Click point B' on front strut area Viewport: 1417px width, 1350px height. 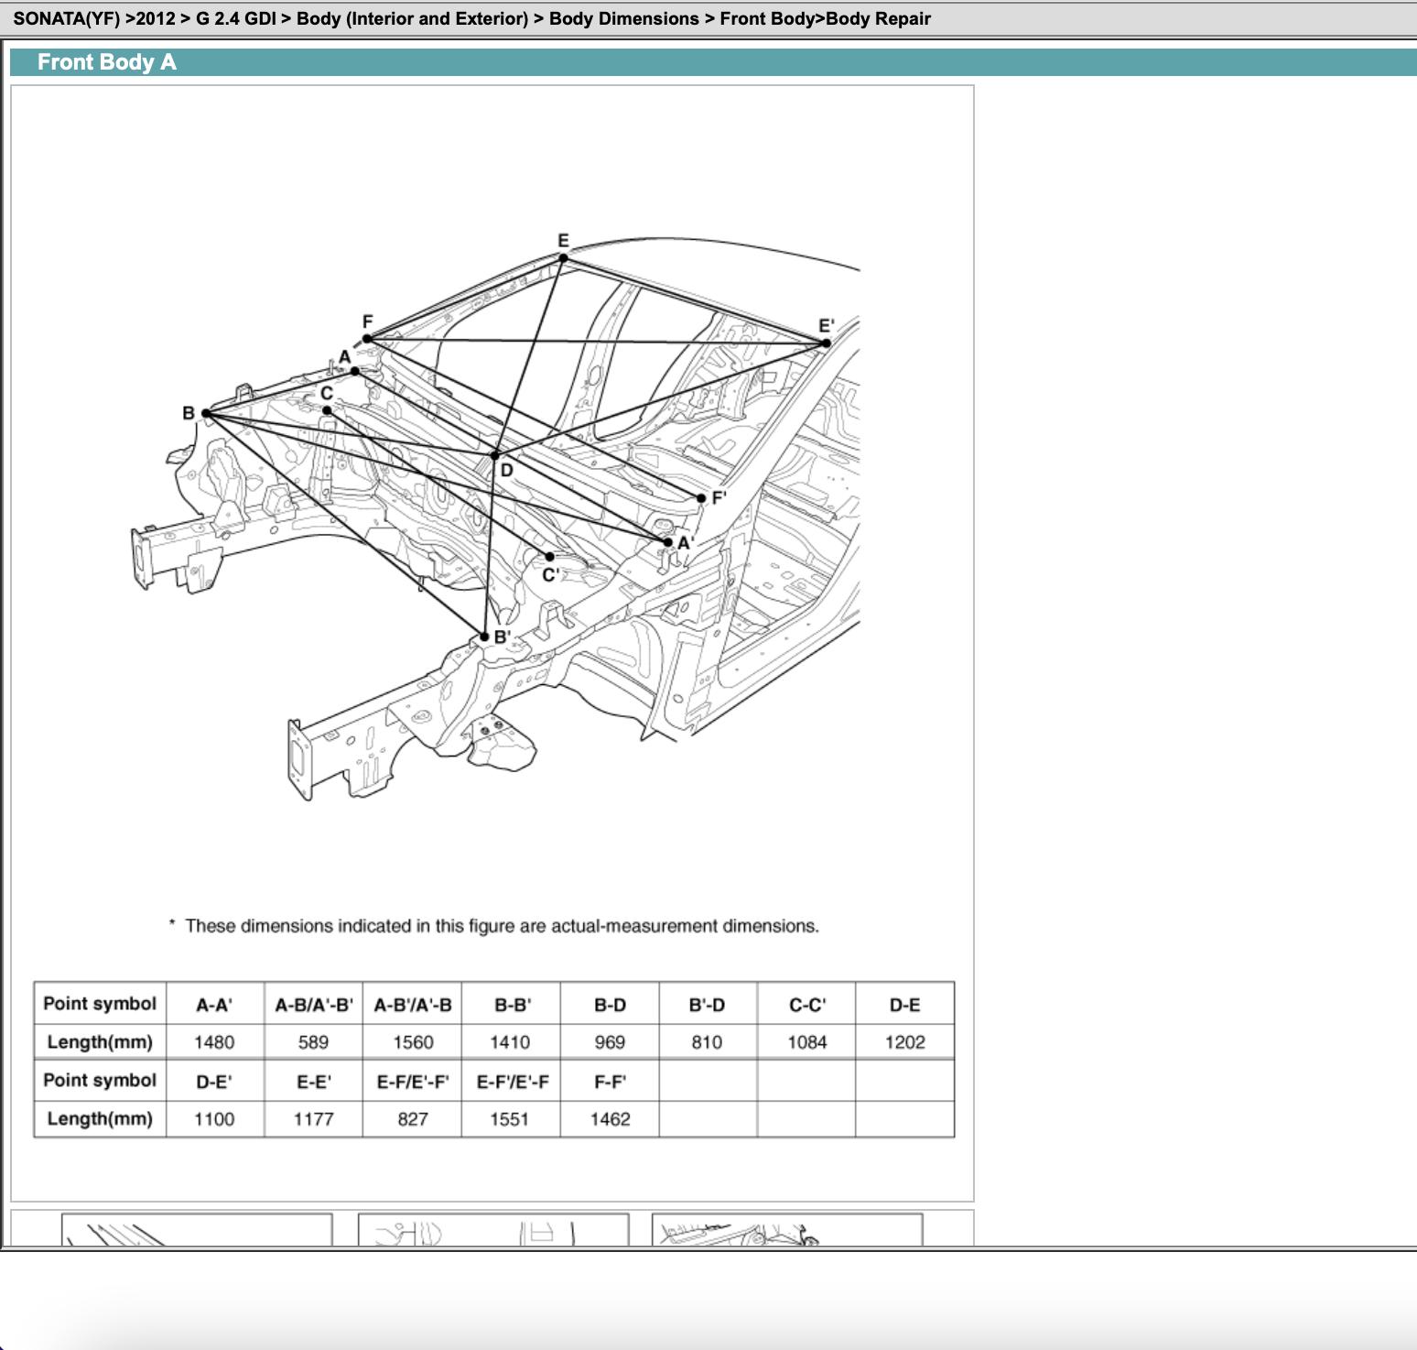point(485,637)
